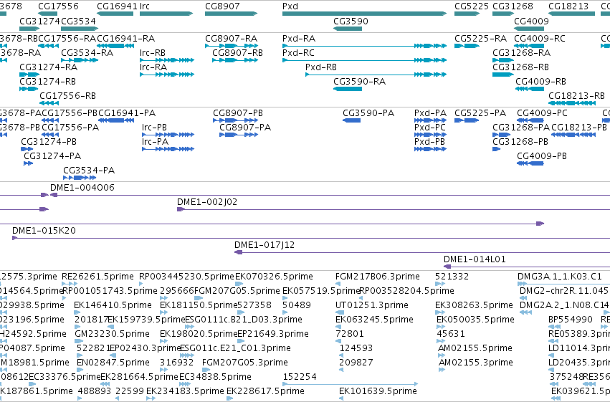
Task: Click the CG3590-PA protein label
Action: tap(368, 113)
